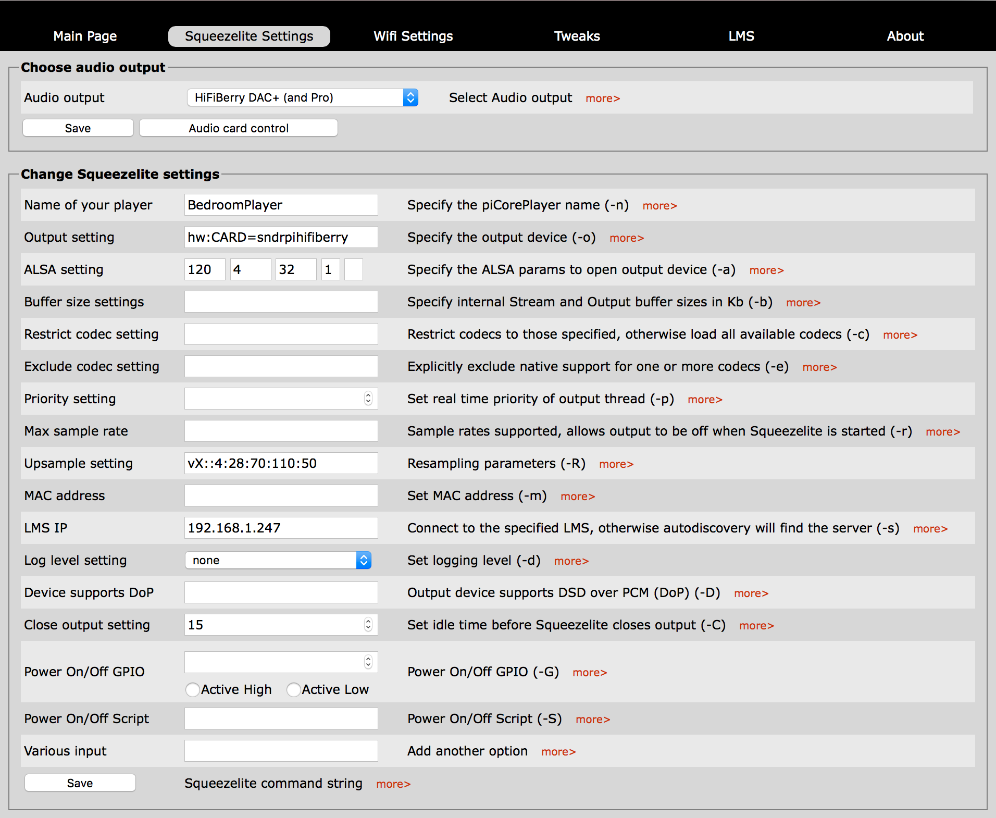Click the Exclude codec setting field
The image size is (996, 818).
281,366
